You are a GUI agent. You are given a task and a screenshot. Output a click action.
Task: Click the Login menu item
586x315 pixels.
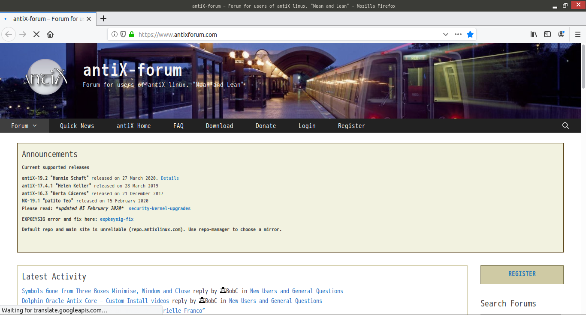pos(307,126)
